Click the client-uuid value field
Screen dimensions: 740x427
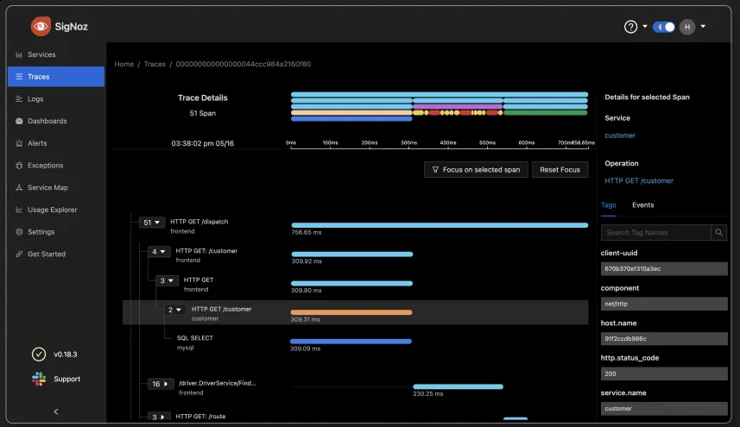[x=664, y=268]
